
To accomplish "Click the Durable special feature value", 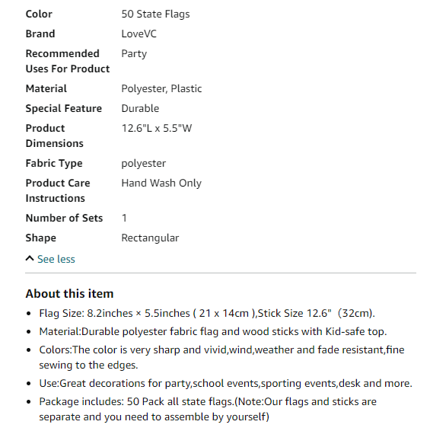I will coord(140,109).
